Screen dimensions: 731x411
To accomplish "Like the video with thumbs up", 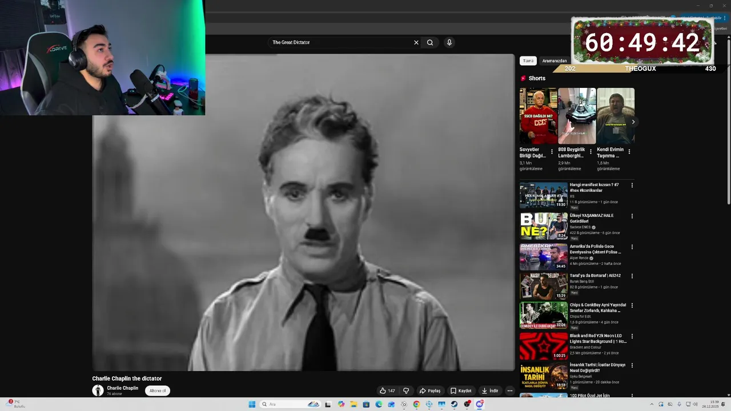I will 387,391.
